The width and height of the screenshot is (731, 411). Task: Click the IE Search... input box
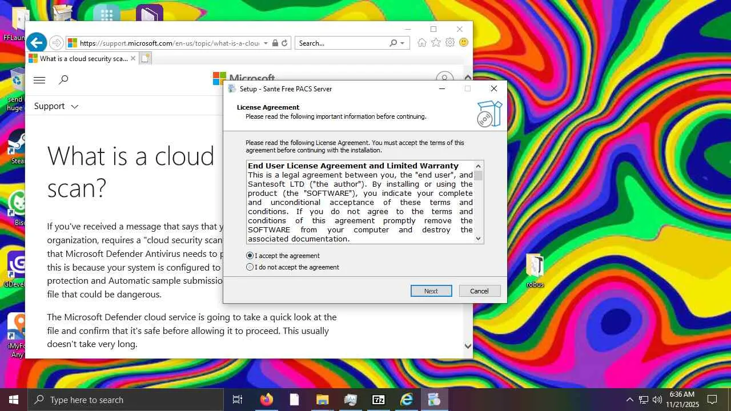pos(342,43)
